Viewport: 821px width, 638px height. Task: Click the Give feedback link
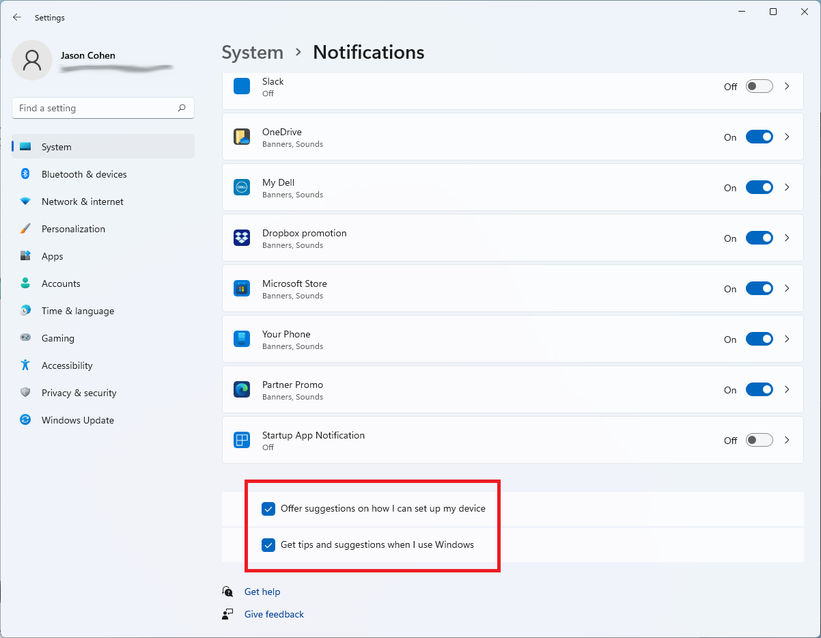[274, 614]
